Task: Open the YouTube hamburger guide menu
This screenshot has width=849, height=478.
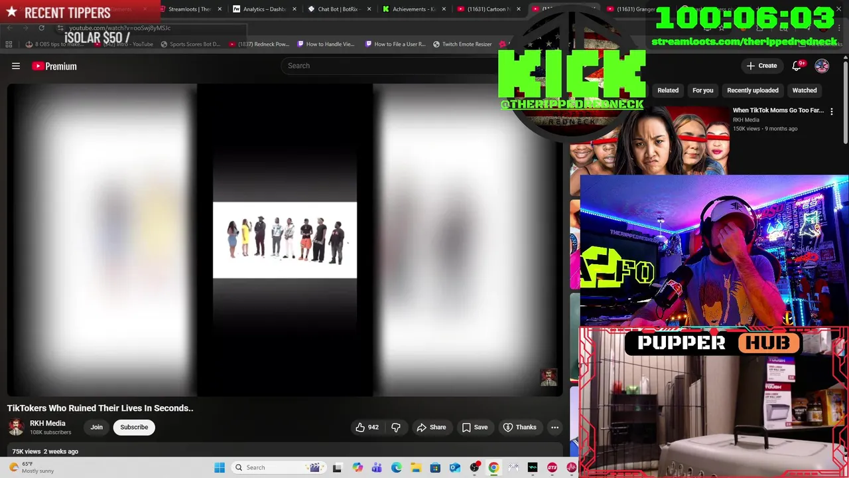Action: 16,66
